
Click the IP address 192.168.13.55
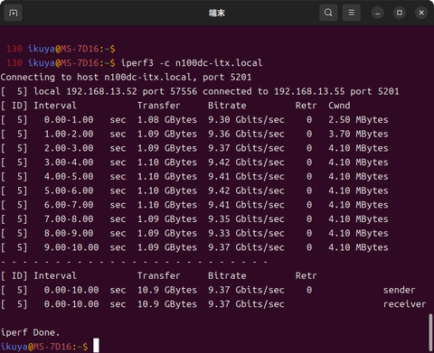[x=309, y=91]
